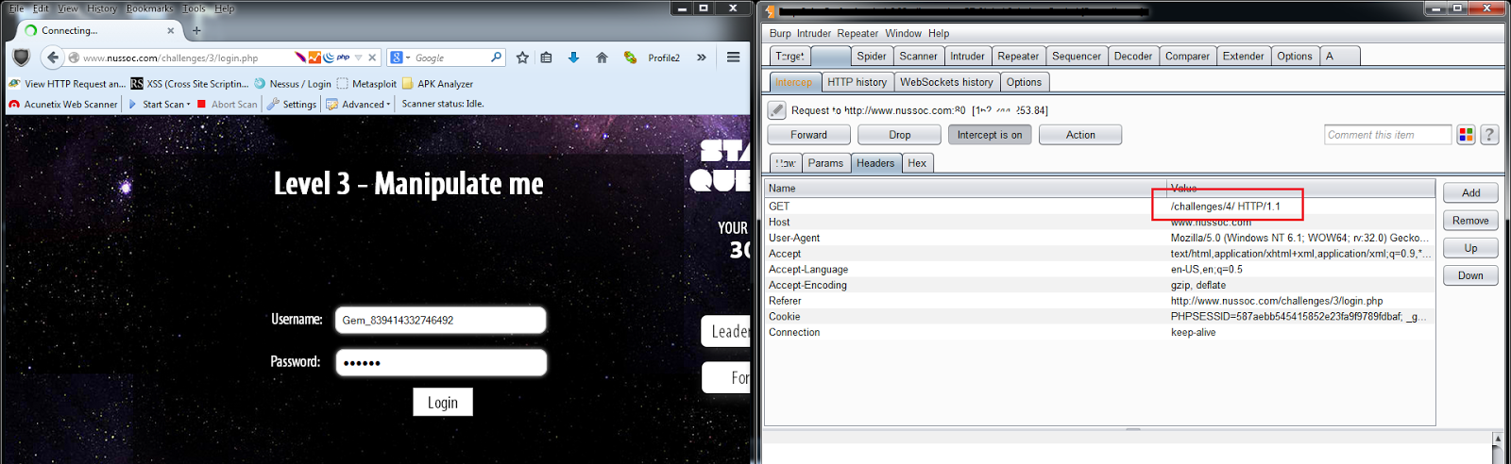
Task: Switch to the Decoder tab in Burp
Action: tap(1133, 56)
